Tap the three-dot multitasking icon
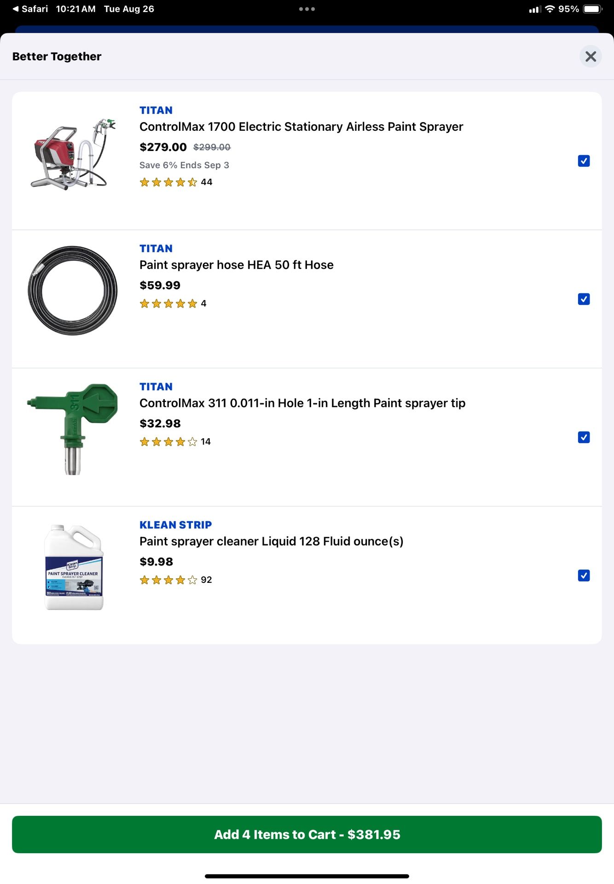Image resolution: width=614 pixels, height=884 pixels. click(307, 9)
